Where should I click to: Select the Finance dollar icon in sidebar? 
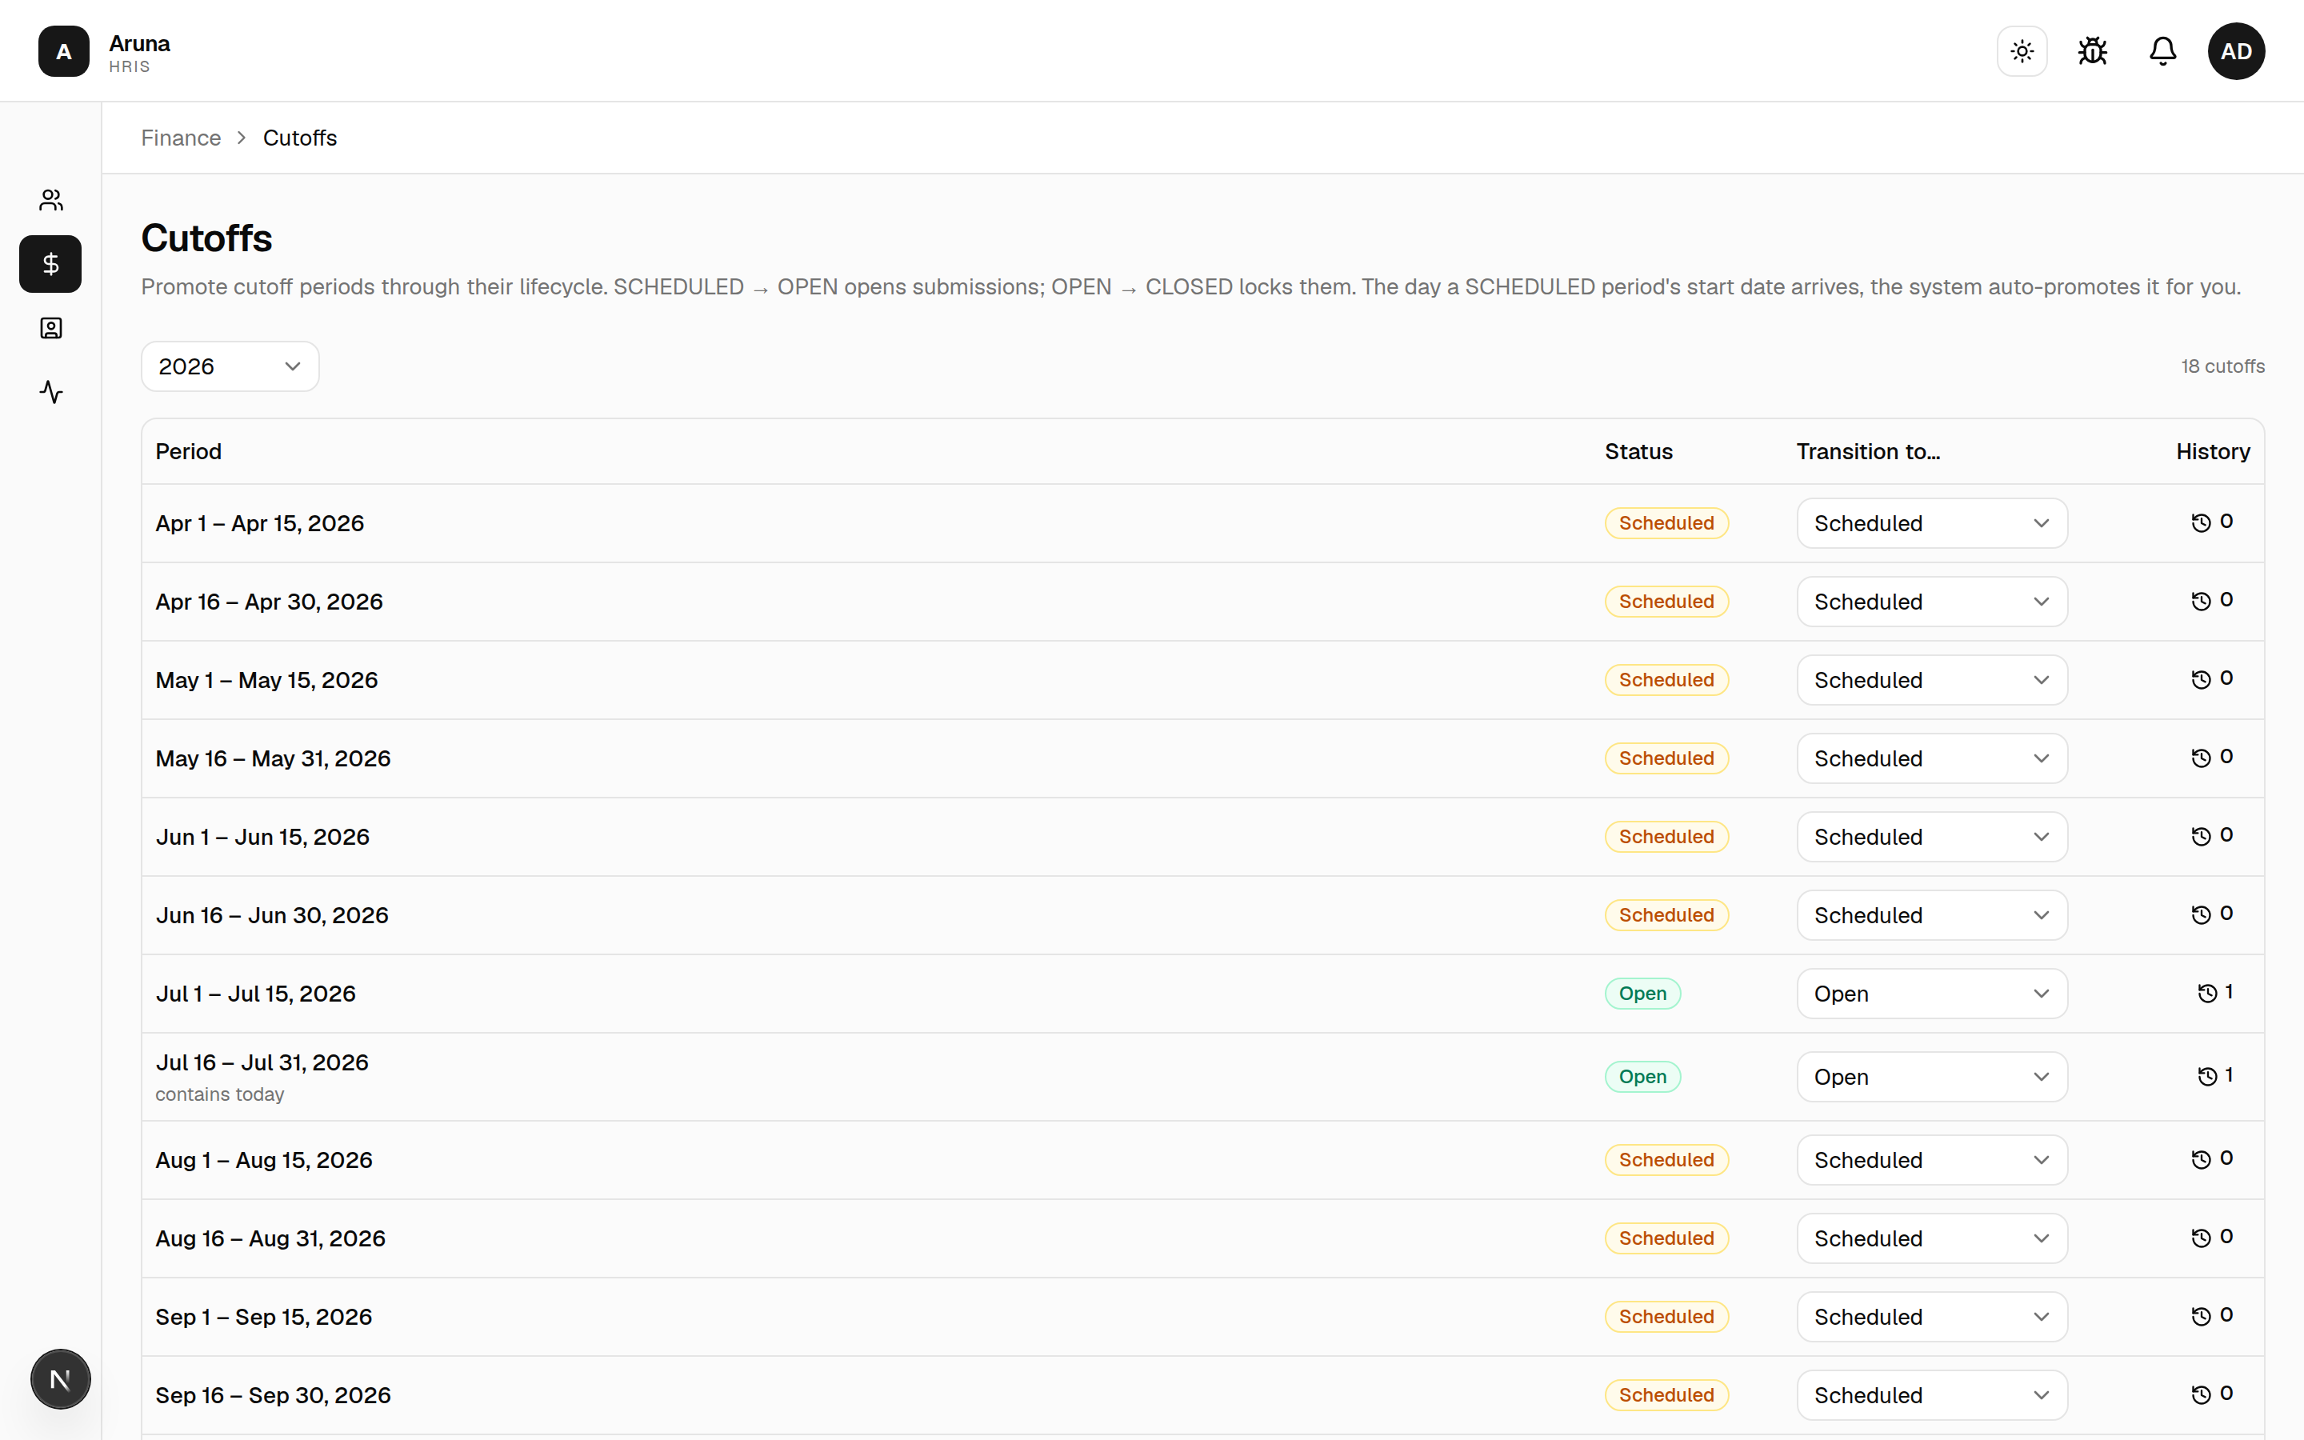tap(50, 264)
